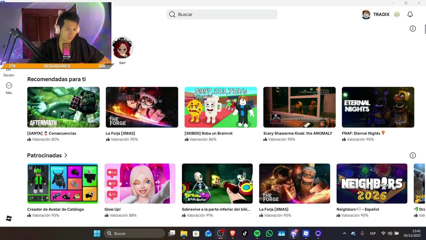Open TRADIX profile avatar

[366, 14]
